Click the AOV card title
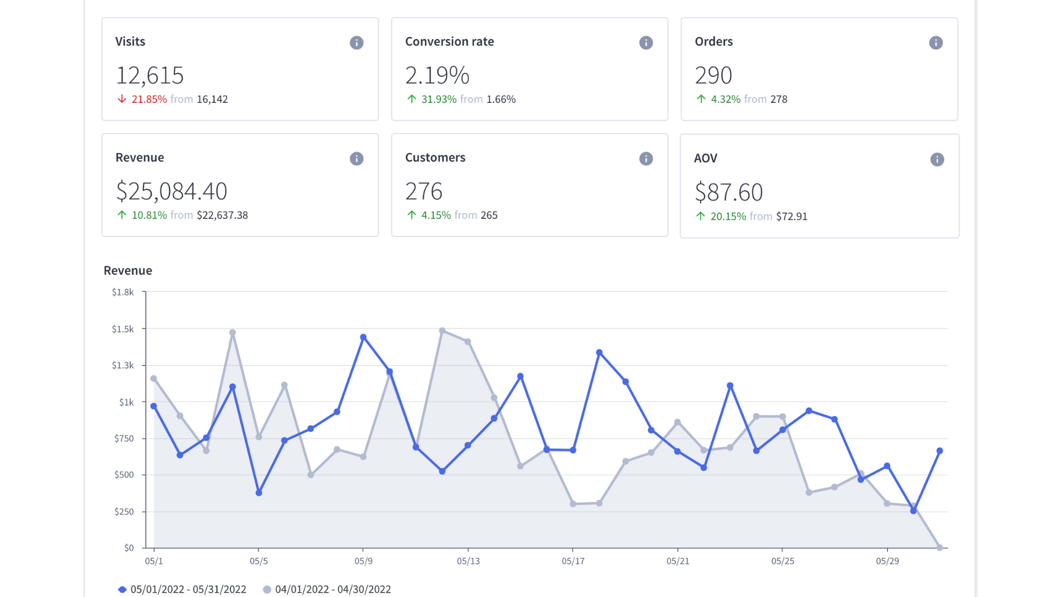The image size is (1061, 597). (705, 158)
